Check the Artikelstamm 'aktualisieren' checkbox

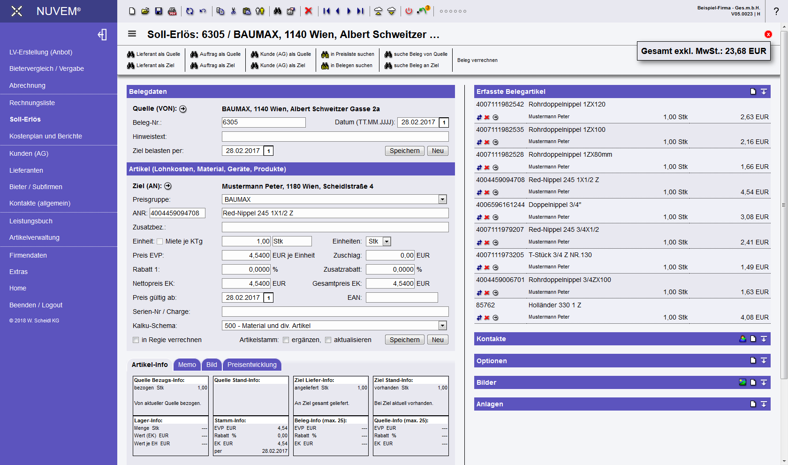pos(328,340)
